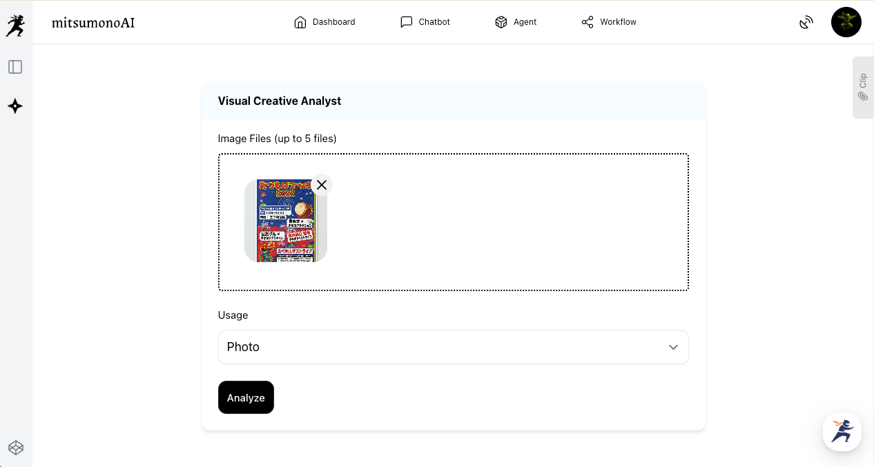Remove the uploaded poster image
Viewport: 874px width, 467px height.
coord(322,185)
